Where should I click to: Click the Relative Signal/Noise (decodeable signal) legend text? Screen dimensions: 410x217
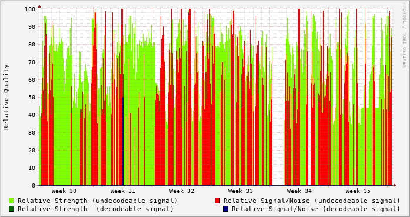click(316, 209)
